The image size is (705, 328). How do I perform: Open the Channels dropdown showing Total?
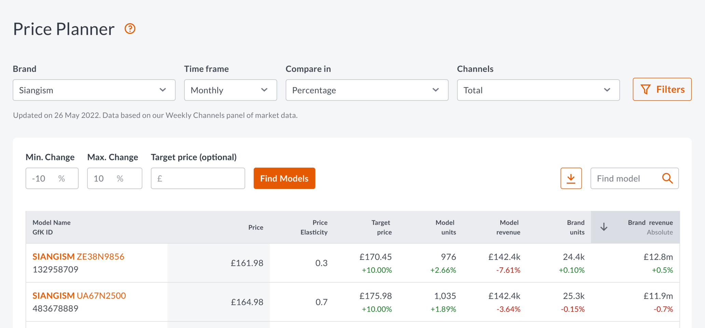tap(538, 90)
